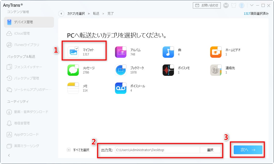
Task: Click the chat bubbles icon for social app data
Action: (9, 89)
